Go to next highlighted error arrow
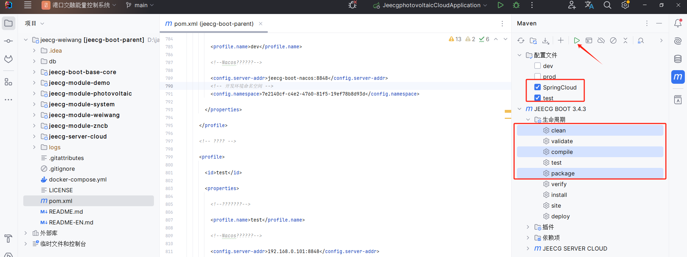The image size is (687, 257). coord(505,39)
